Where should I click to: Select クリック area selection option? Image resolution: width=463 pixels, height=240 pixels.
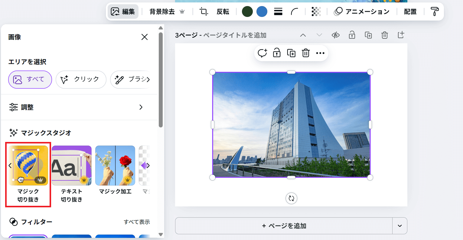(81, 80)
